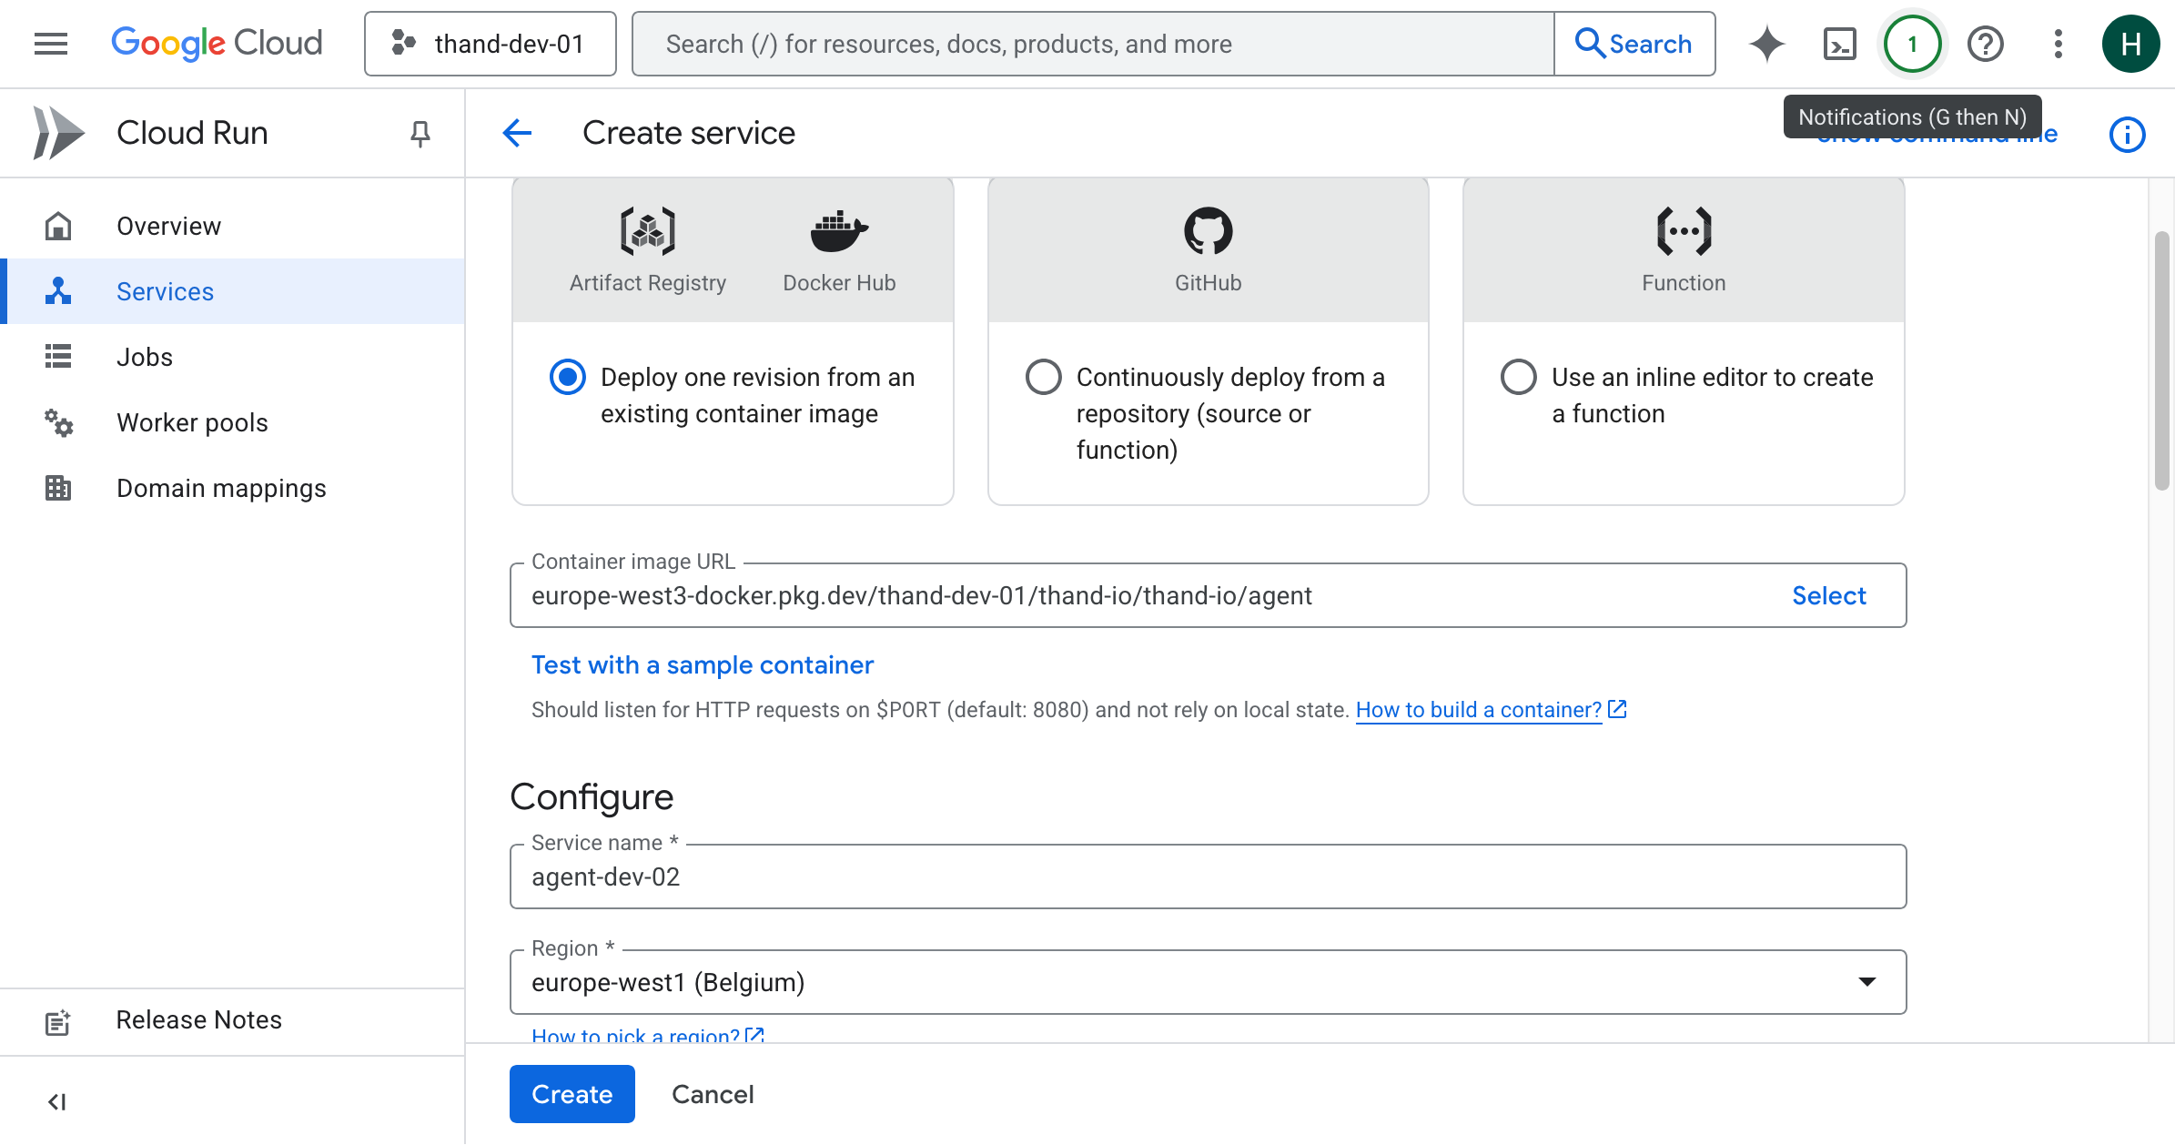Expand the Region dropdown europe-west1
This screenshot has width=2175, height=1145.
pyautogui.click(x=1208, y=982)
